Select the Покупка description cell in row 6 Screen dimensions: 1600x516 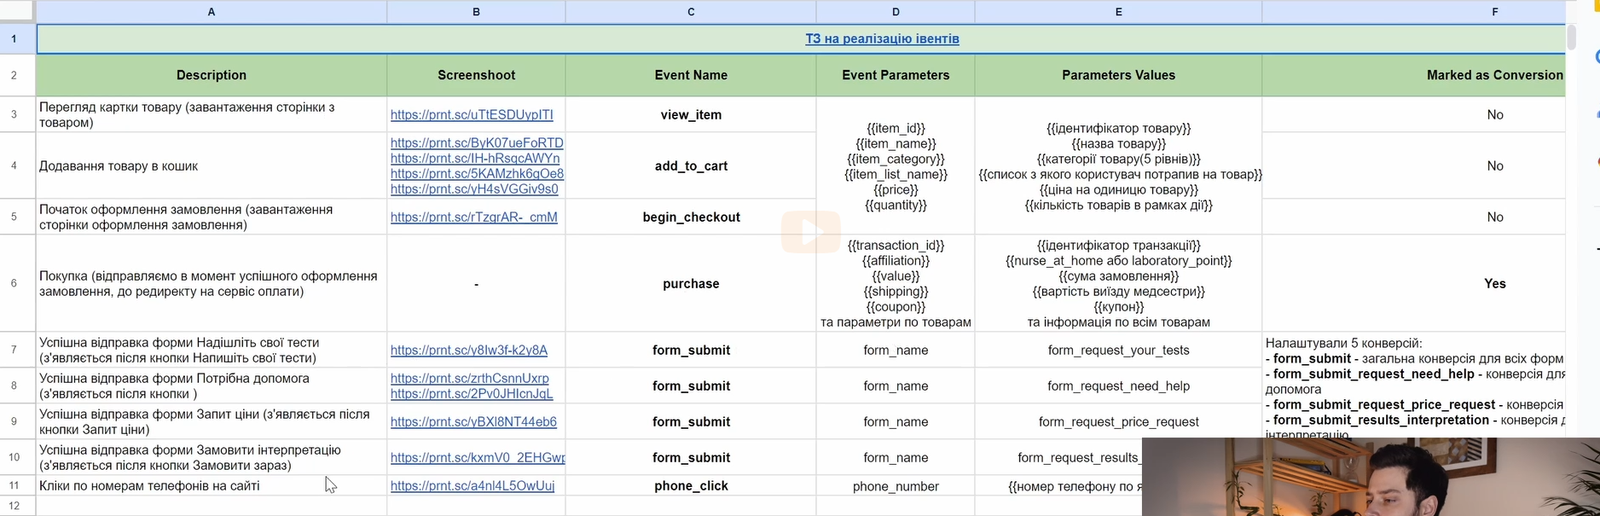coord(212,283)
